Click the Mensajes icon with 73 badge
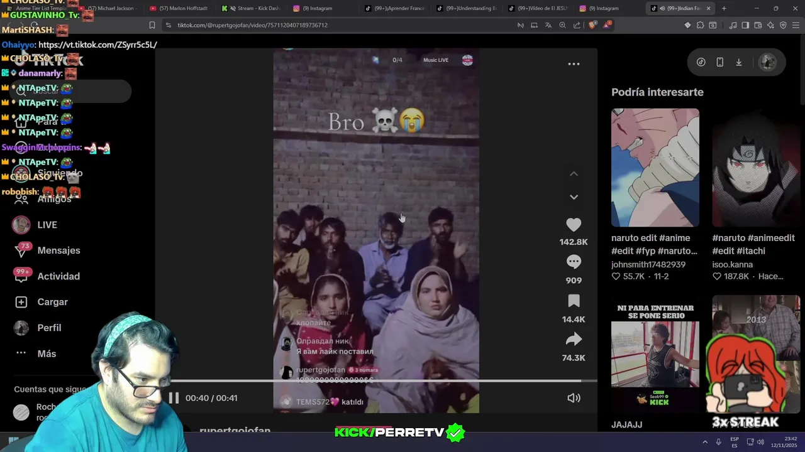This screenshot has width=805, height=452. pos(21,250)
